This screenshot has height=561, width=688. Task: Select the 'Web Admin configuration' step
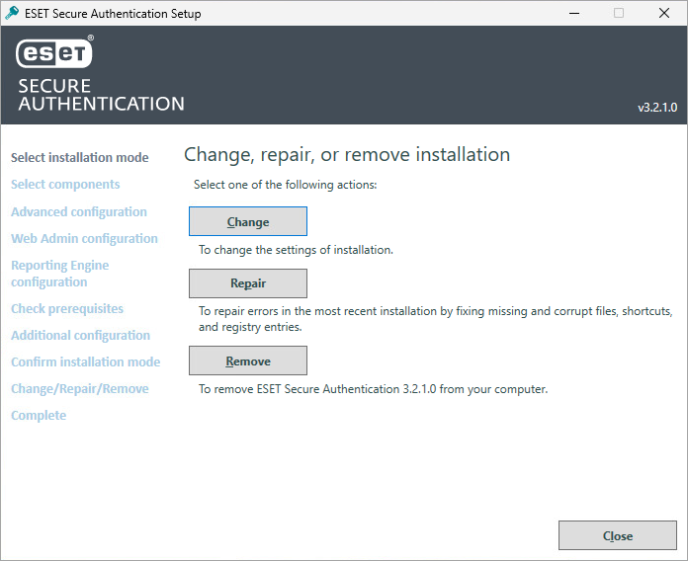(84, 238)
